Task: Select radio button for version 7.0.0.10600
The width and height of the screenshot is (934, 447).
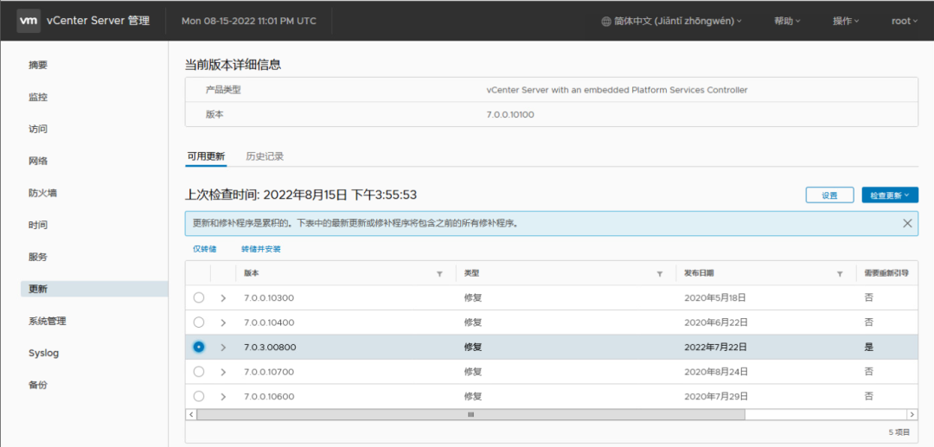Action: [x=199, y=396]
